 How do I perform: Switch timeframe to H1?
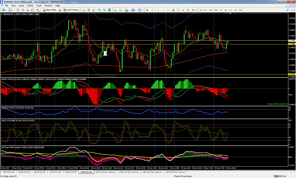pyautogui.click(x=221, y=10)
